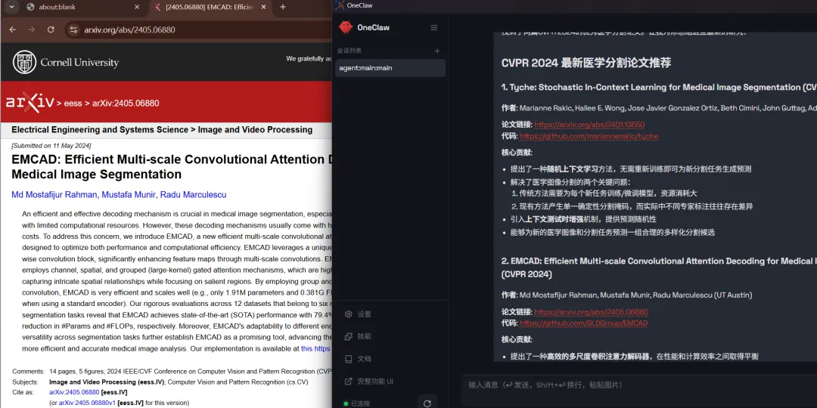Open a new browser tab with plus button
The width and height of the screenshot is (817, 408).
[x=283, y=8]
